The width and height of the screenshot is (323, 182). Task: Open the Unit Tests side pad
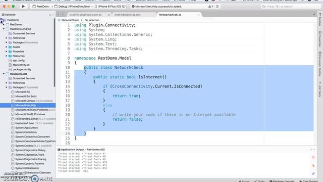[x=320, y=89]
